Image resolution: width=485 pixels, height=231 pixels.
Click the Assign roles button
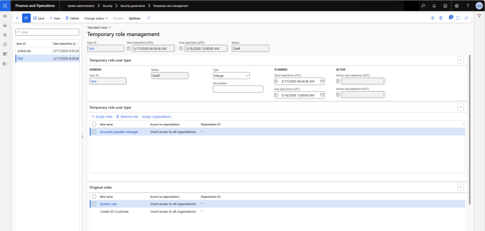[101, 116]
